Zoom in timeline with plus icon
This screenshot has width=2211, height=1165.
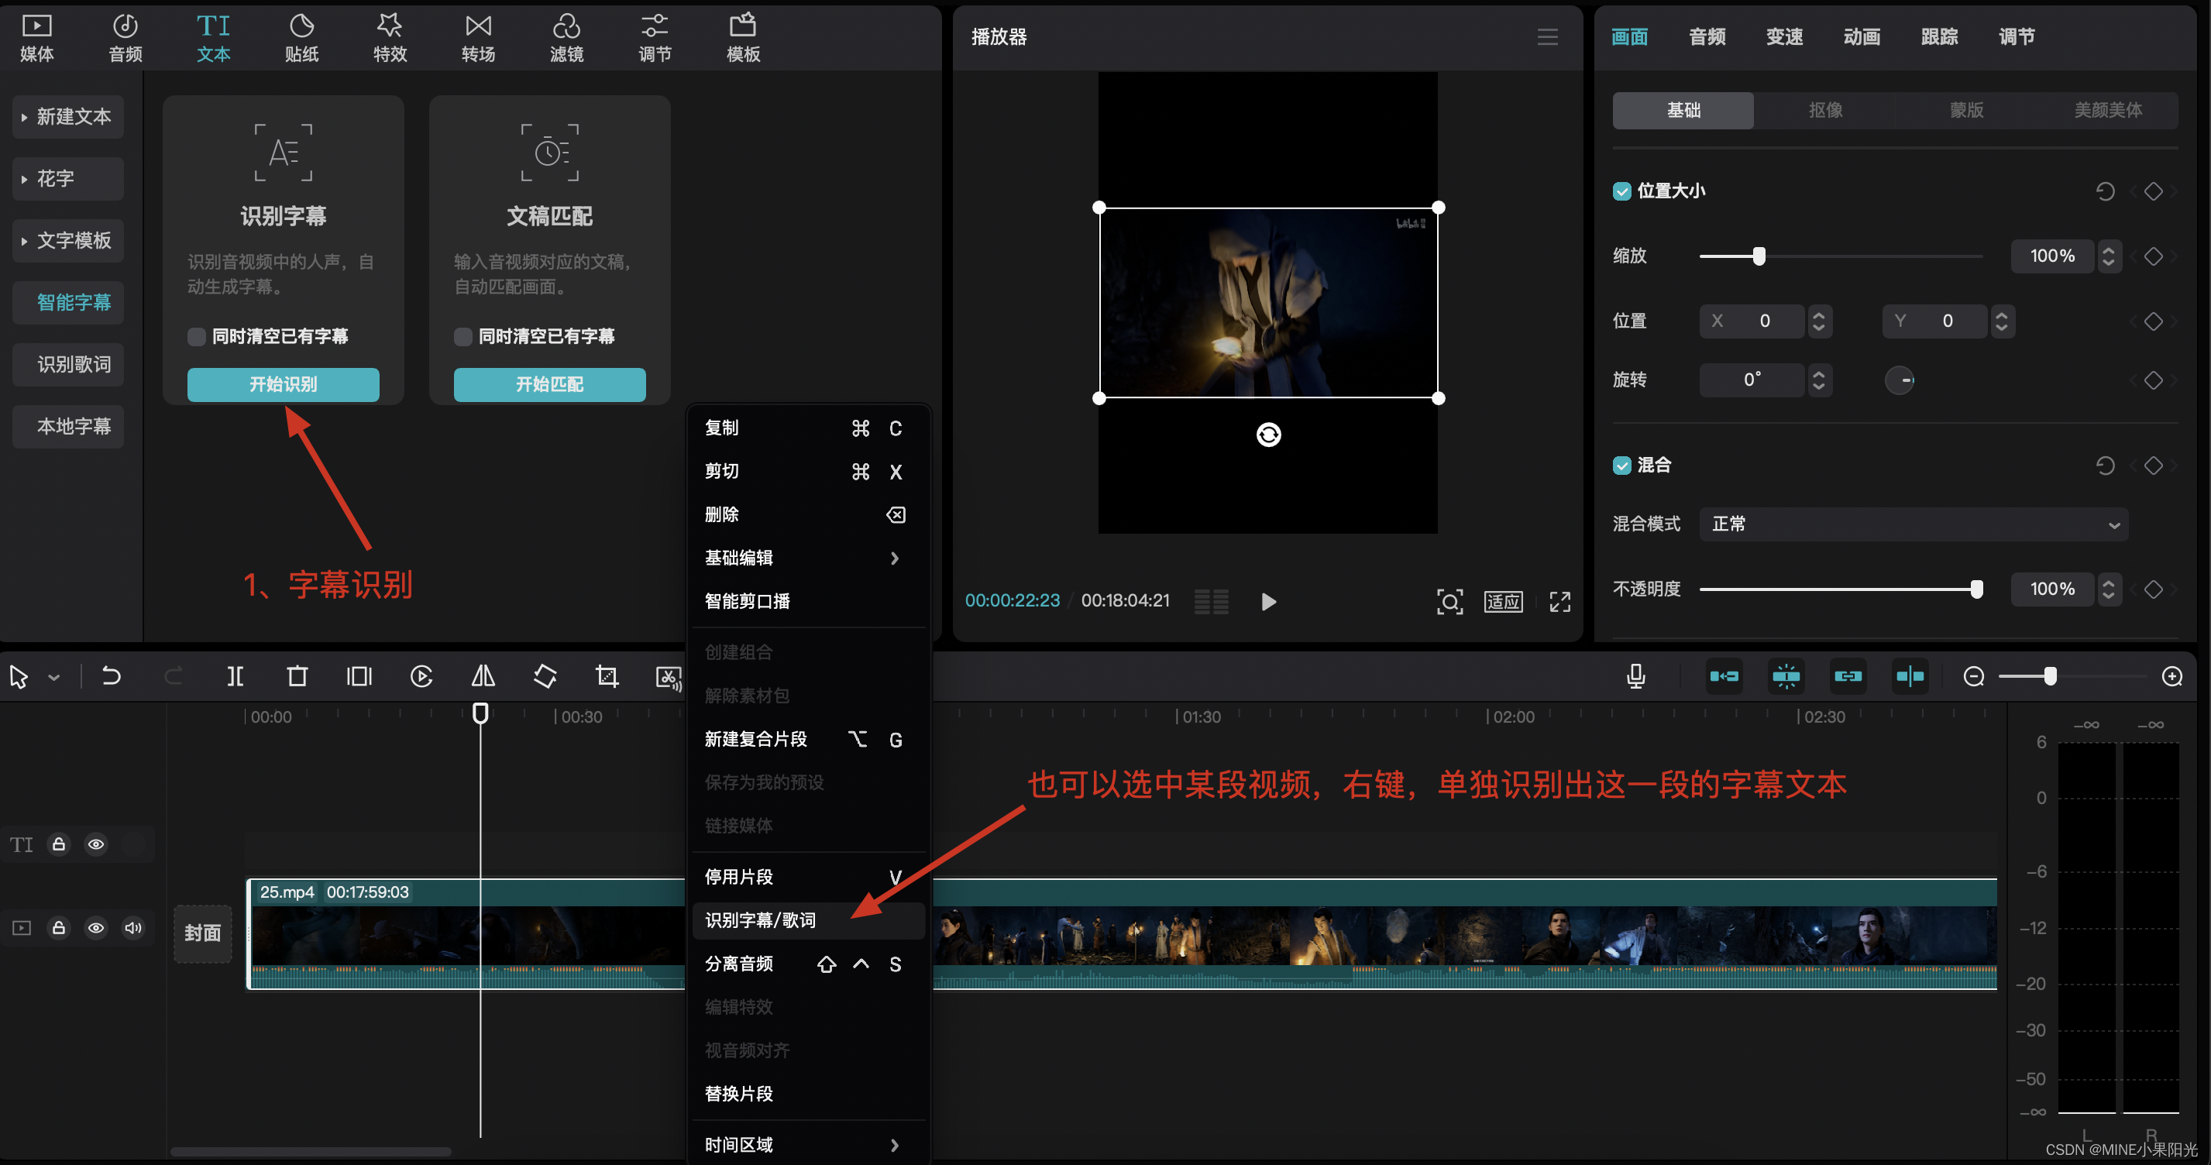(x=2171, y=676)
